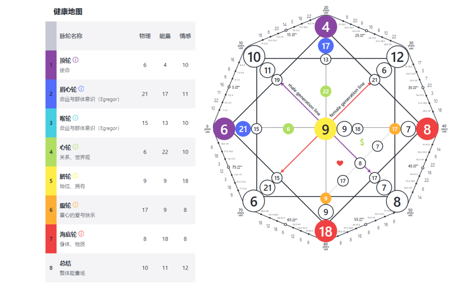Image resolution: width=459 pixels, height=292 pixels.
Task: Open the 眉心轮 info tooltip icon
Action: 81,89
